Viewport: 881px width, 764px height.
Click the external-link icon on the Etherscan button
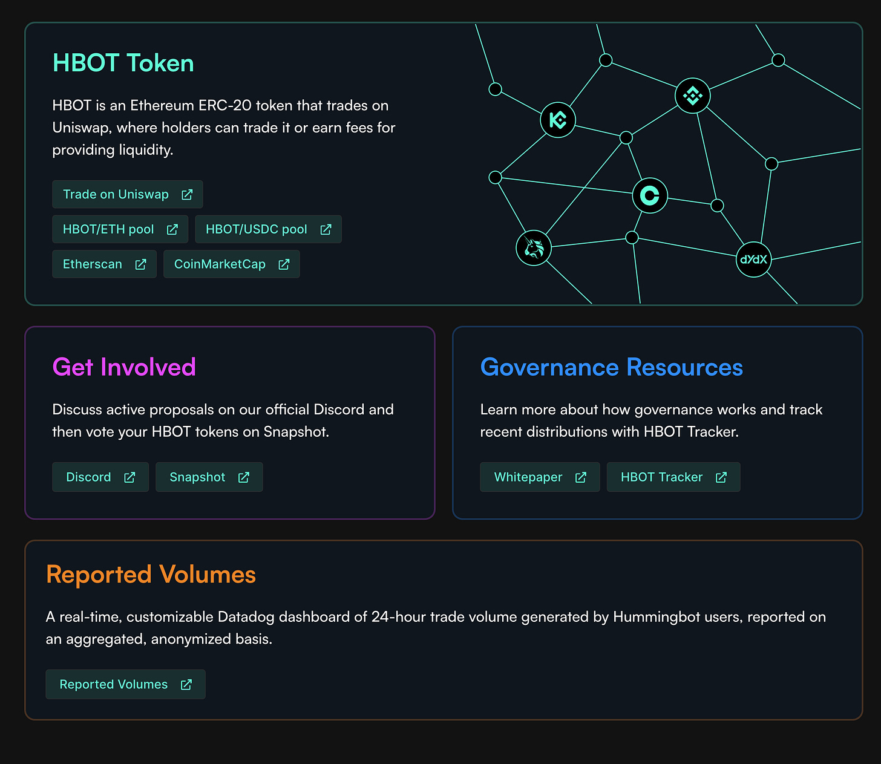pyautogui.click(x=140, y=264)
